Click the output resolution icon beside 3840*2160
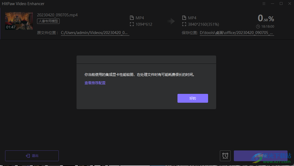Image resolution: width=294 pixels, height=166 pixels. coord(184,24)
